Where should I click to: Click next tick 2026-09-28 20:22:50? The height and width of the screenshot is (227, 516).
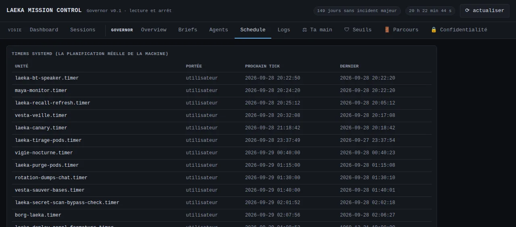click(273, 78)
